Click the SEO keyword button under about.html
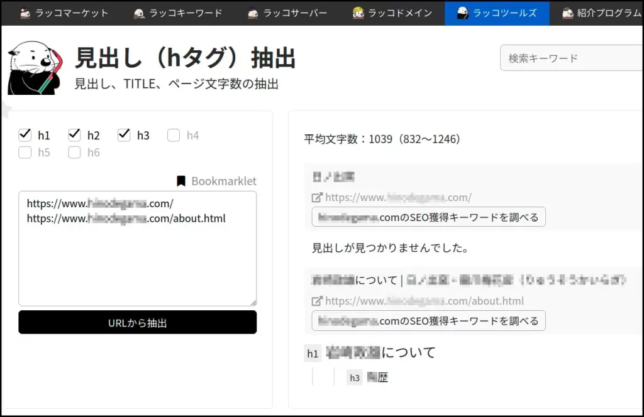The height and width of the screenshot is (417, 644). point(428,321)
